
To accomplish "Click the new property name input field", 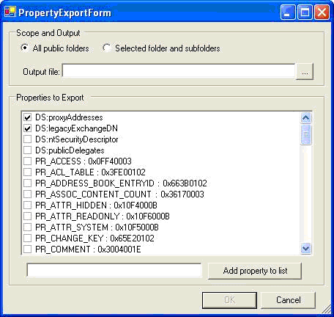I will 114,270.
